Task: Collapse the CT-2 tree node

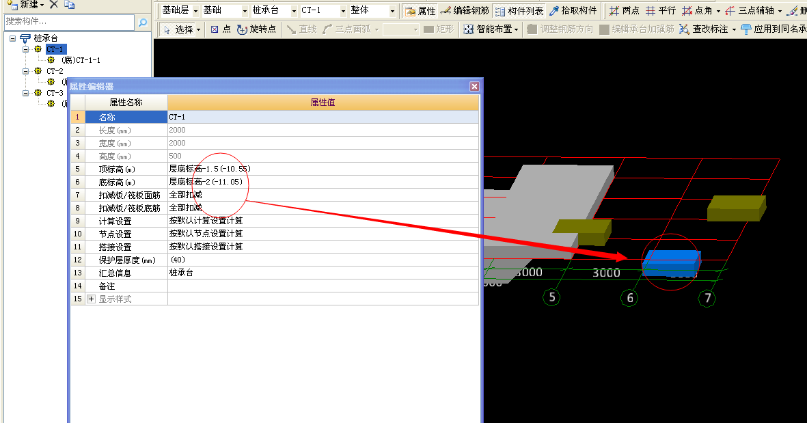Action: pos(25,71)
